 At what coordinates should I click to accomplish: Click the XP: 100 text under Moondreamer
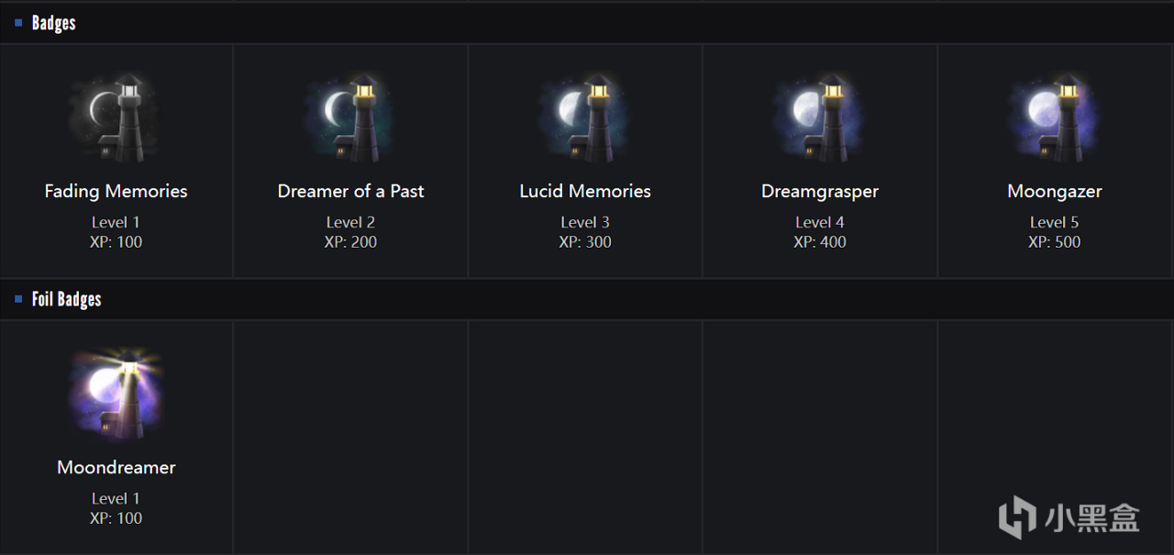coord(116,518)
